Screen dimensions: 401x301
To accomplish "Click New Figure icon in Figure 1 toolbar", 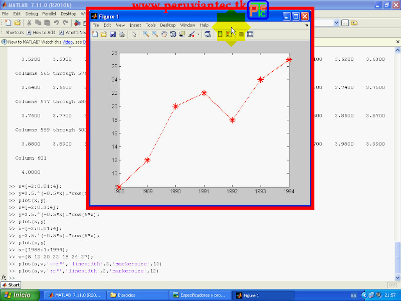I will pos(95,34).
